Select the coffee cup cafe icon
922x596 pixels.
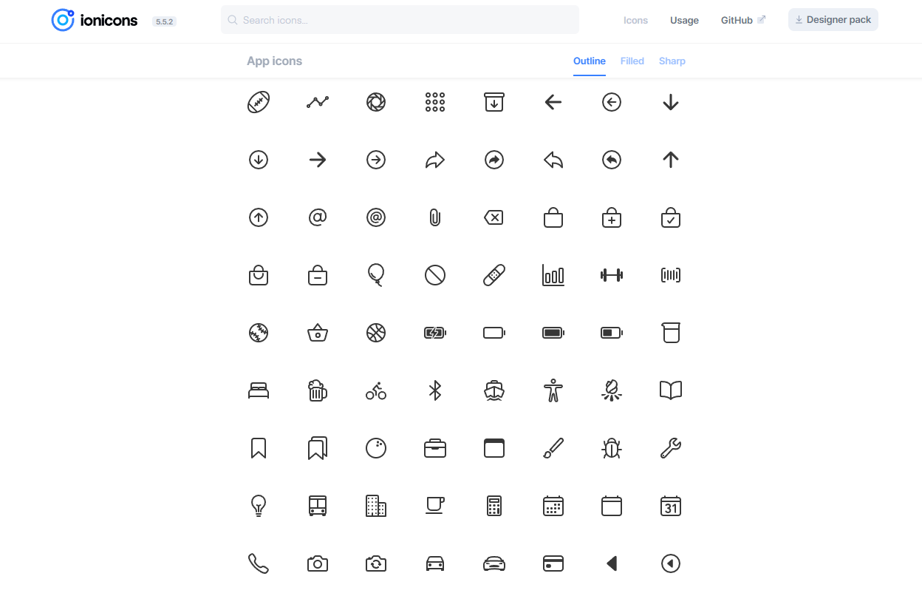[x=435, y=506]
